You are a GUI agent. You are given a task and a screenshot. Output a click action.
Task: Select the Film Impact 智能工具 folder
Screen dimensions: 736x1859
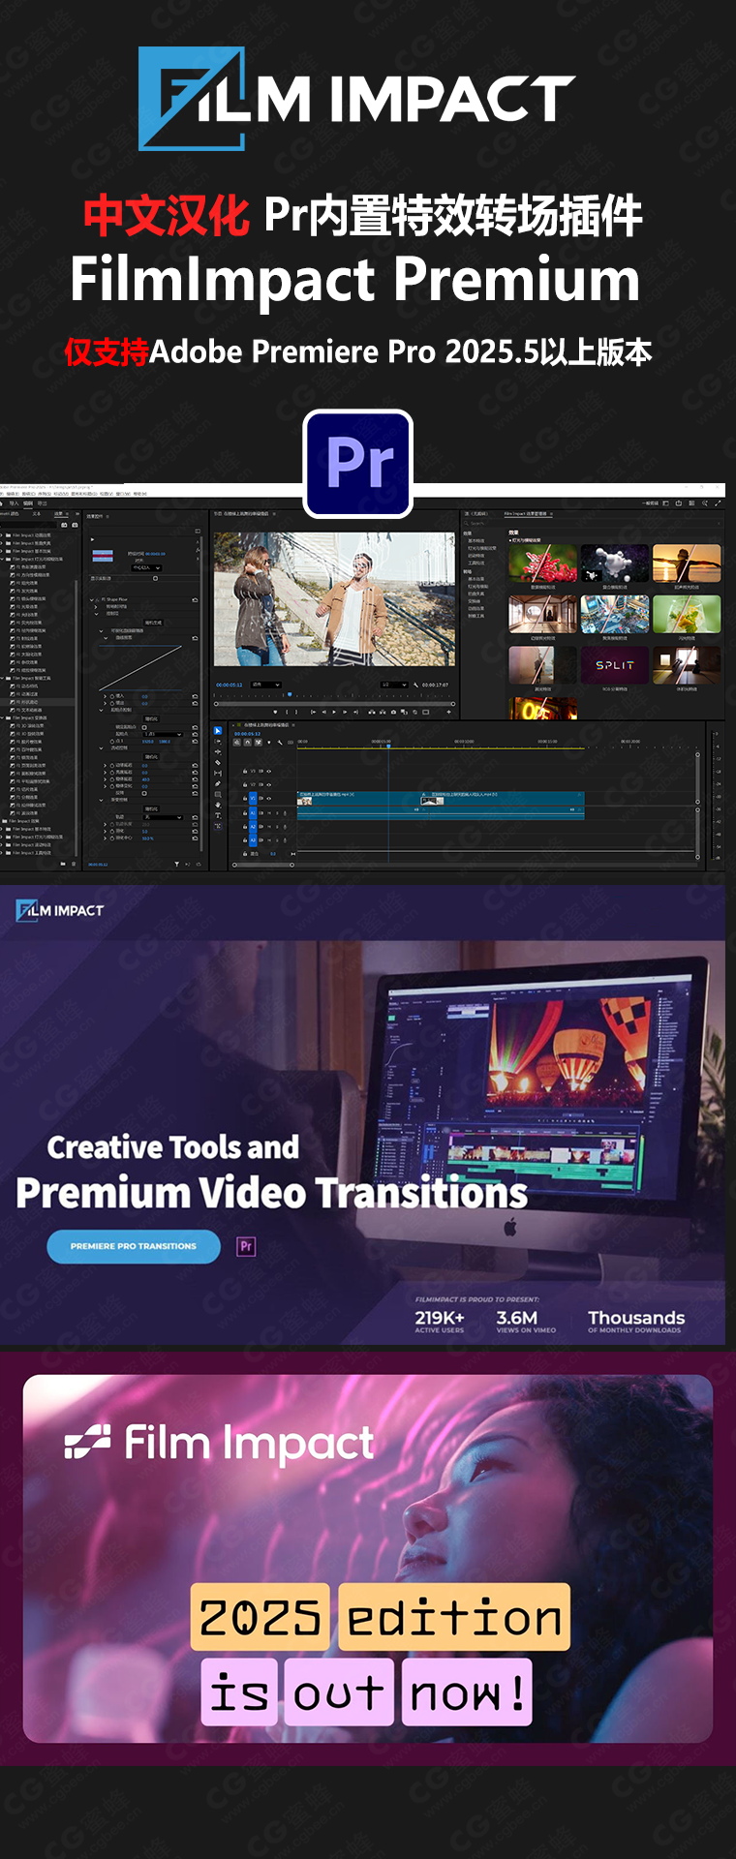[32, 678]
